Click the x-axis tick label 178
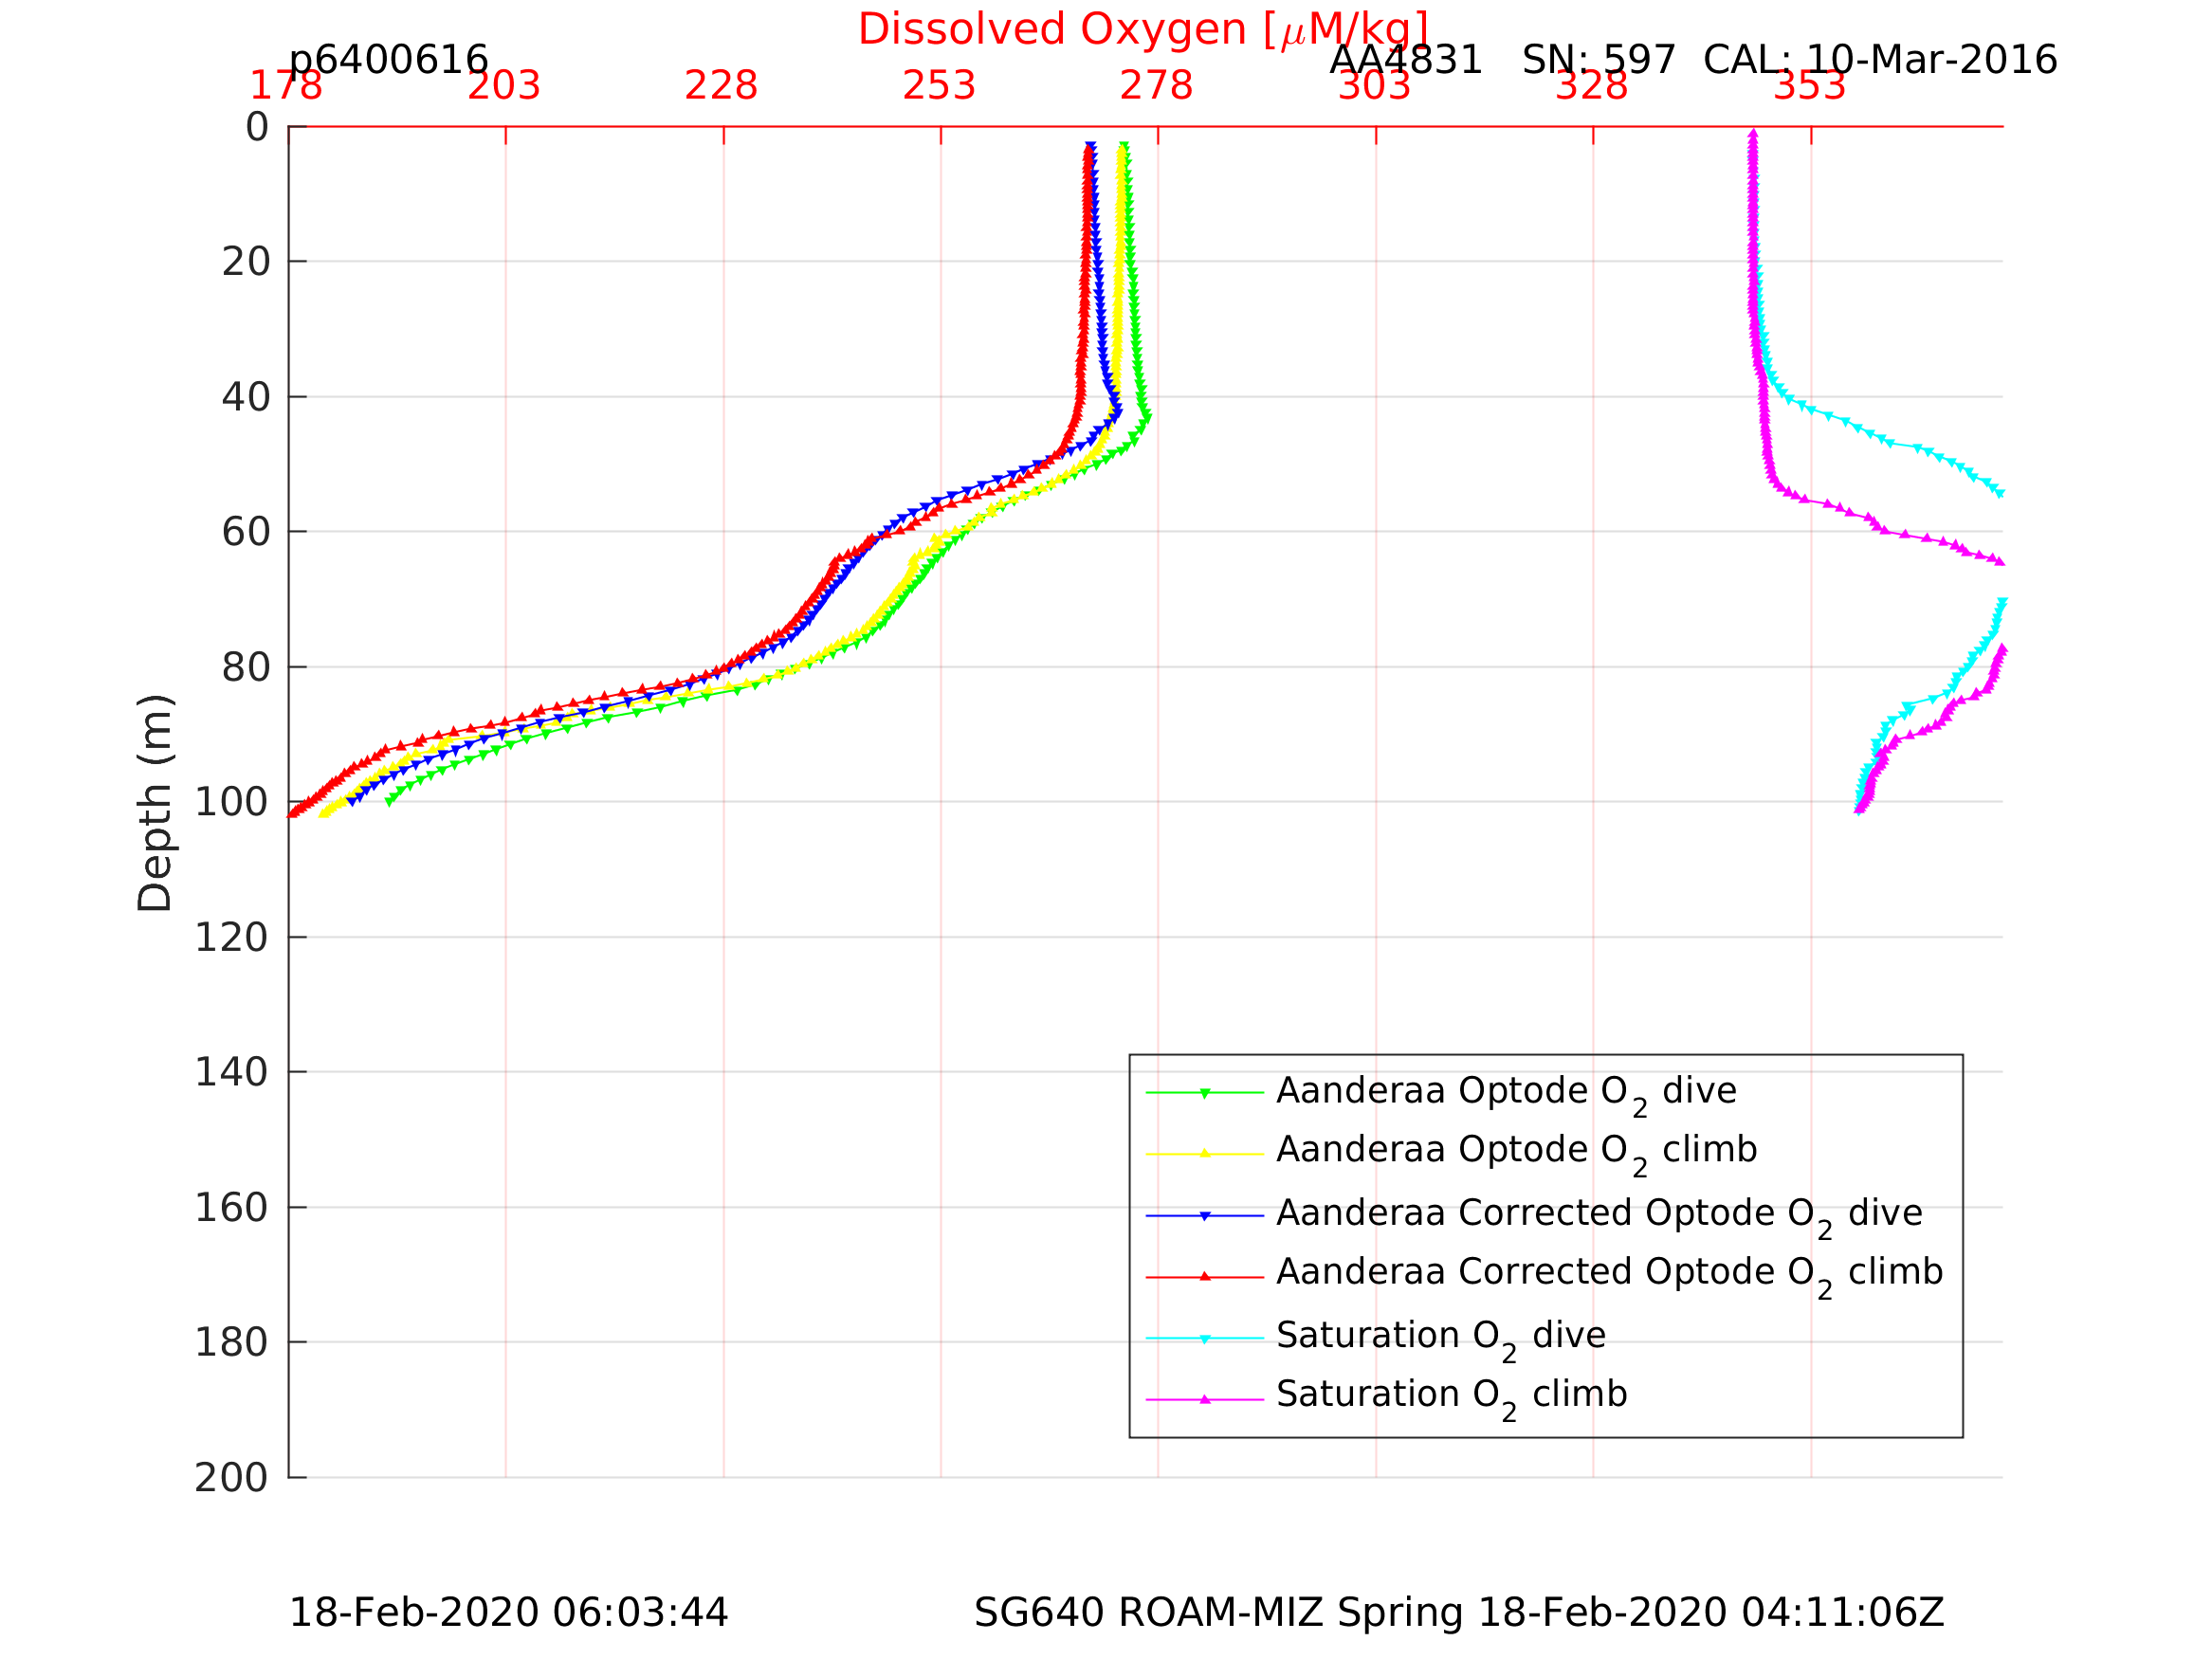The image size is (2212, 1659). click(286, 86)
